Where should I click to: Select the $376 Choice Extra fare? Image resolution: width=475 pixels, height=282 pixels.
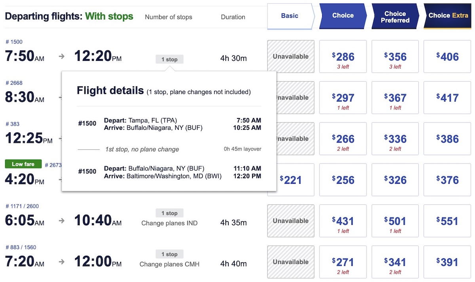[447, 180]
